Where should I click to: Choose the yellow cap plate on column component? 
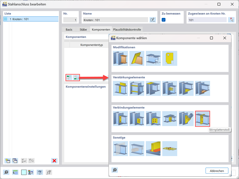[x=153, y=88]
